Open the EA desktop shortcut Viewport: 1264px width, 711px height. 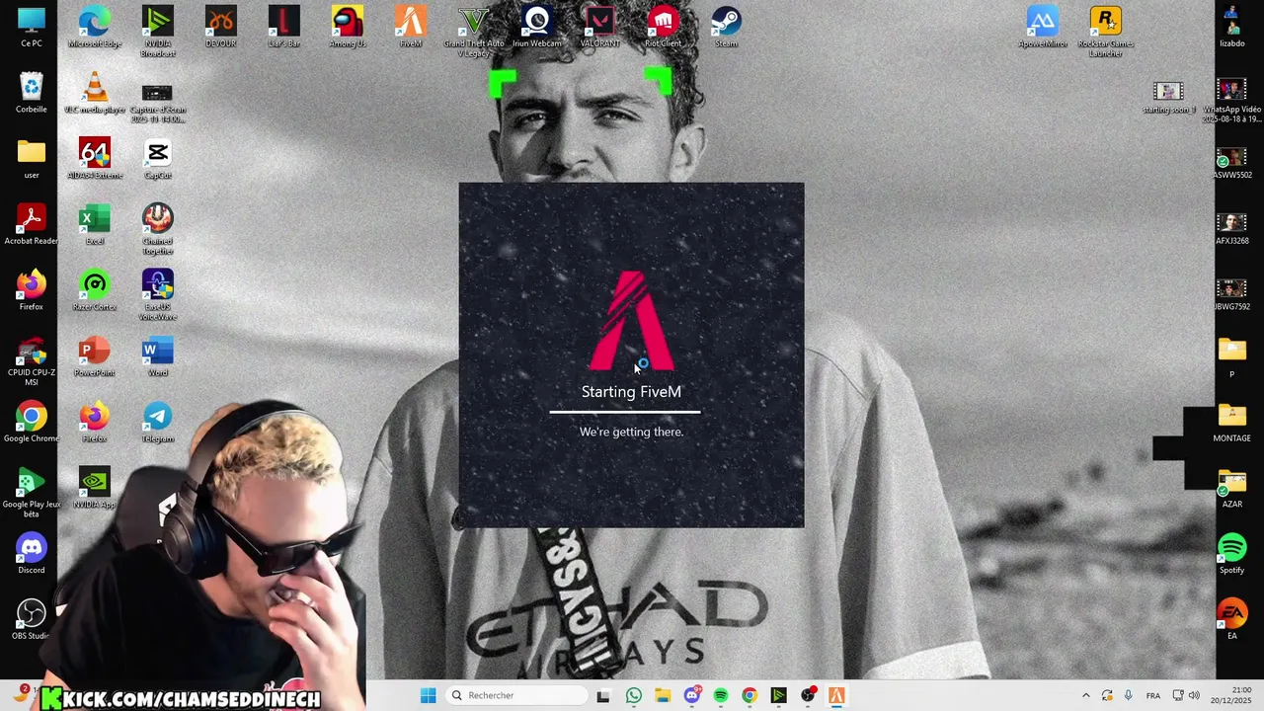[1231, 620]
